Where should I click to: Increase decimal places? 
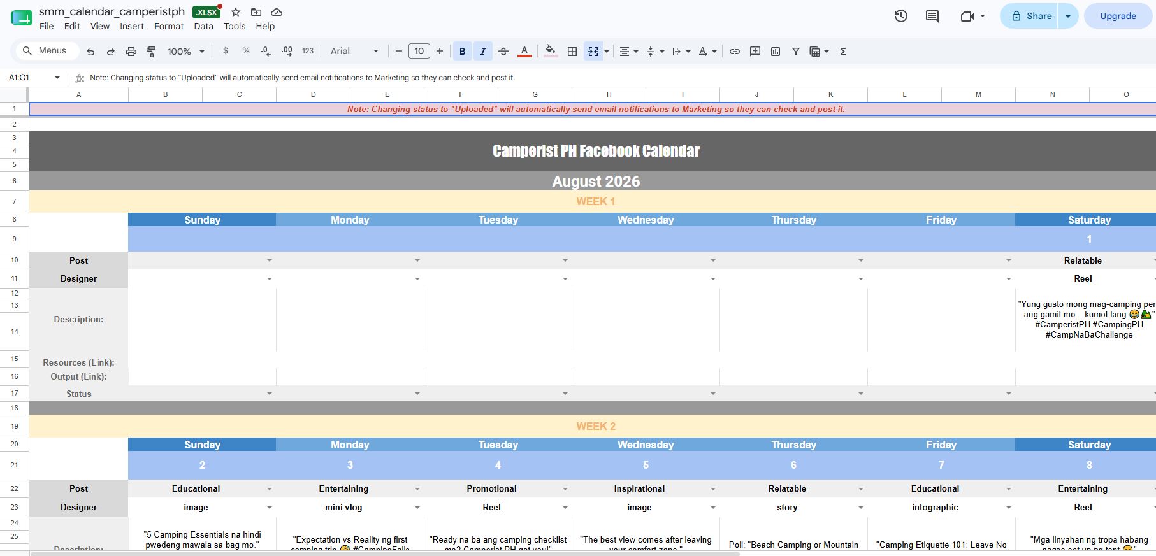click(x=287, y=51)
